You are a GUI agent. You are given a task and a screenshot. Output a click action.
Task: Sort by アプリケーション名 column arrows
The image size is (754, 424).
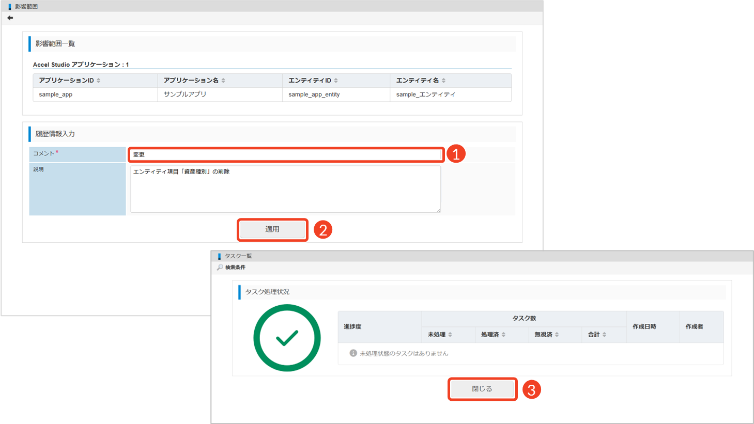(223, 81)
